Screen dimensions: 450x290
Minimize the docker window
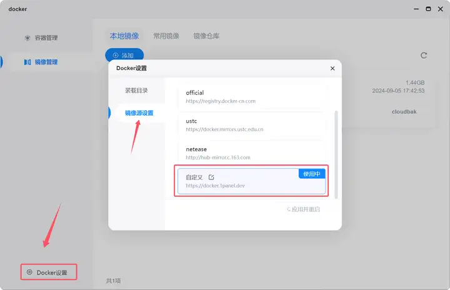[x=416, y=9]
